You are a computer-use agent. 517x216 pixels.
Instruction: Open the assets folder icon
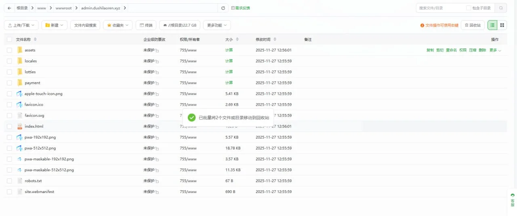pos(20,50)
